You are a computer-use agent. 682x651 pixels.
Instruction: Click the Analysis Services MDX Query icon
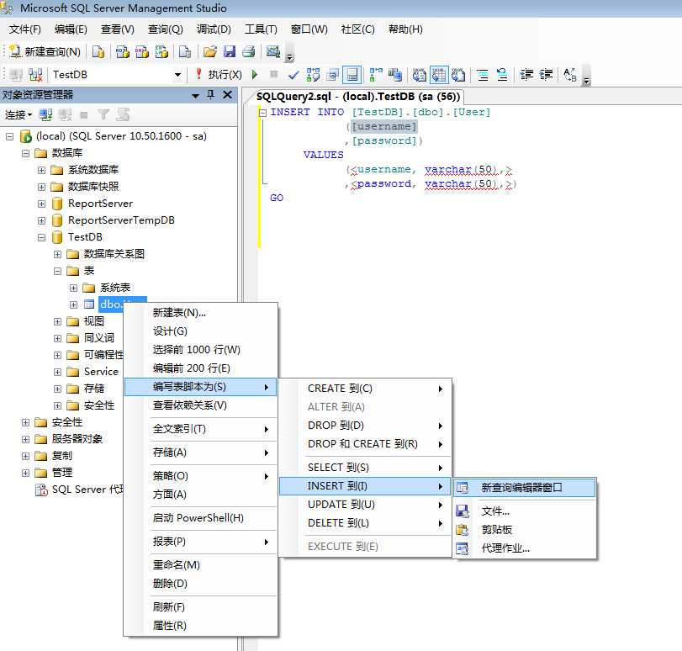pos(123,52)
